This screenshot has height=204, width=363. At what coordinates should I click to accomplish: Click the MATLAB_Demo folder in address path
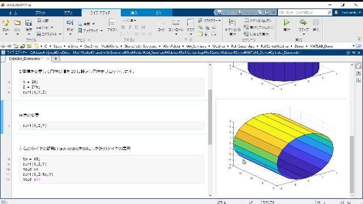322,46
